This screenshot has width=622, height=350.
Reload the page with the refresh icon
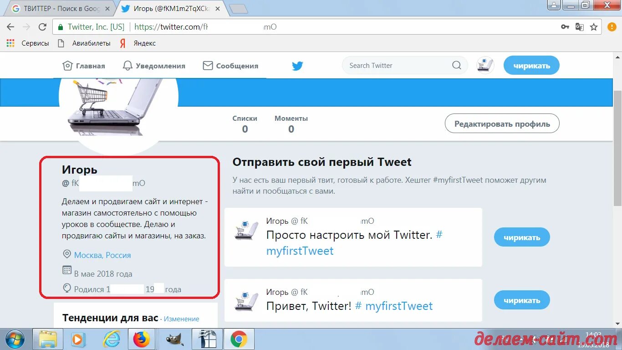(42, 27)
